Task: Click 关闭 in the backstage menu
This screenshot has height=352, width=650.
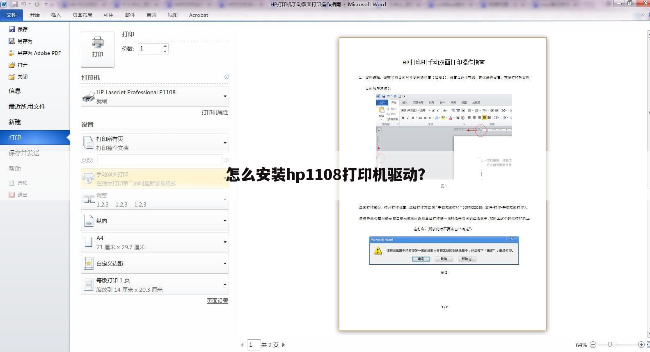Action: click(x=18, y=77)
